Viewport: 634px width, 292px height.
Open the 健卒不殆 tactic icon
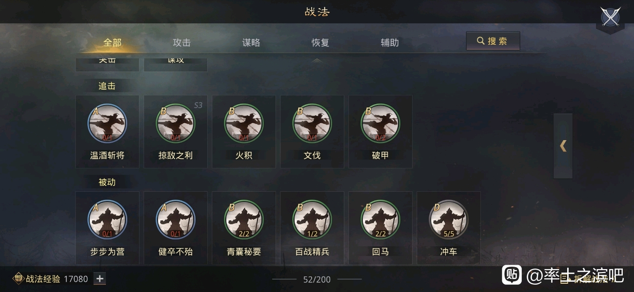(x=176, y=219)
